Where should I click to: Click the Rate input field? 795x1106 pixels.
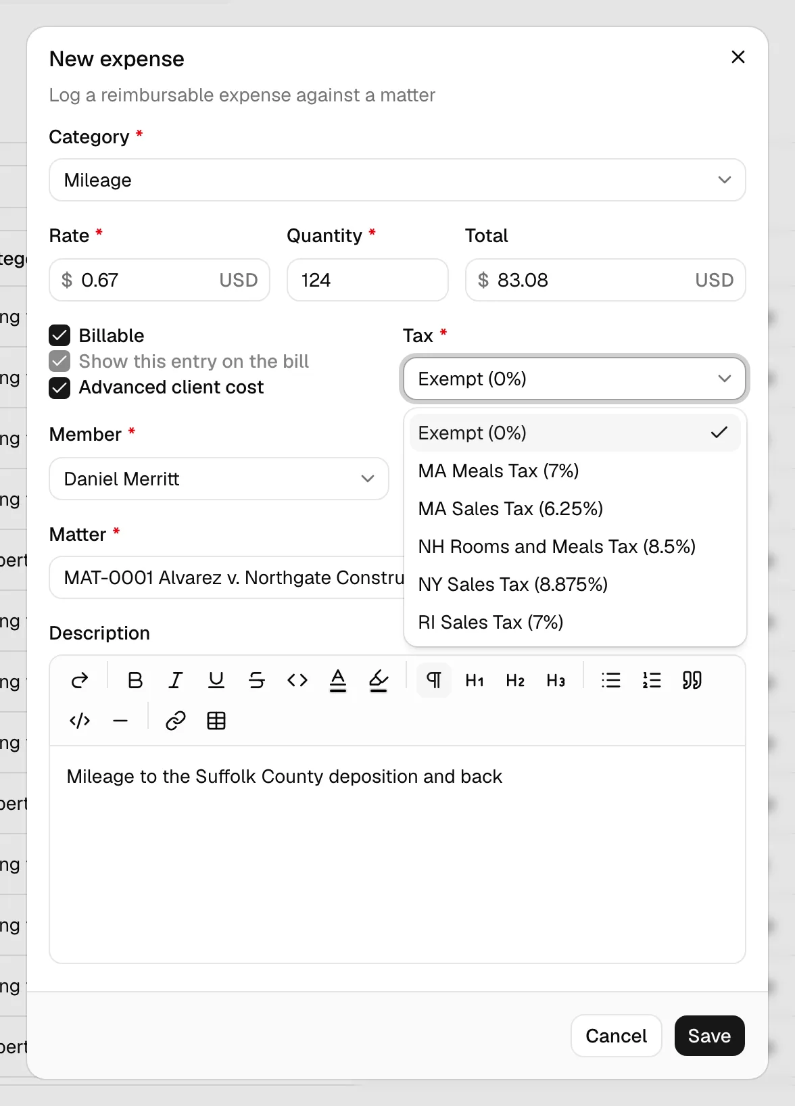[160, 280]
